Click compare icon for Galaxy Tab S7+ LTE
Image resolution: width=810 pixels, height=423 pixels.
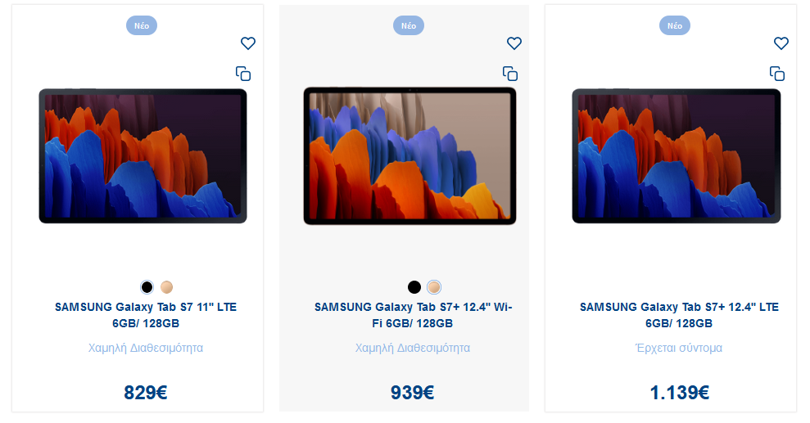(777, 74)
